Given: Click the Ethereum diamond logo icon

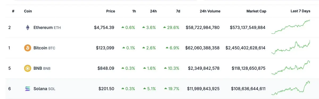Looking at the screenshot, I should [27, 28].
